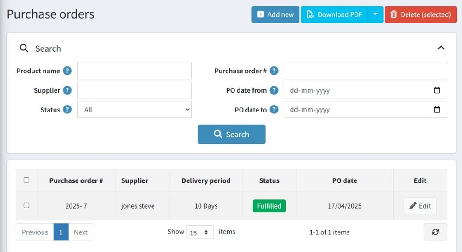Toggle the select-all header checkbox
Image resolution: width=462 pixels, height=252 pixels.
[26, 180]
